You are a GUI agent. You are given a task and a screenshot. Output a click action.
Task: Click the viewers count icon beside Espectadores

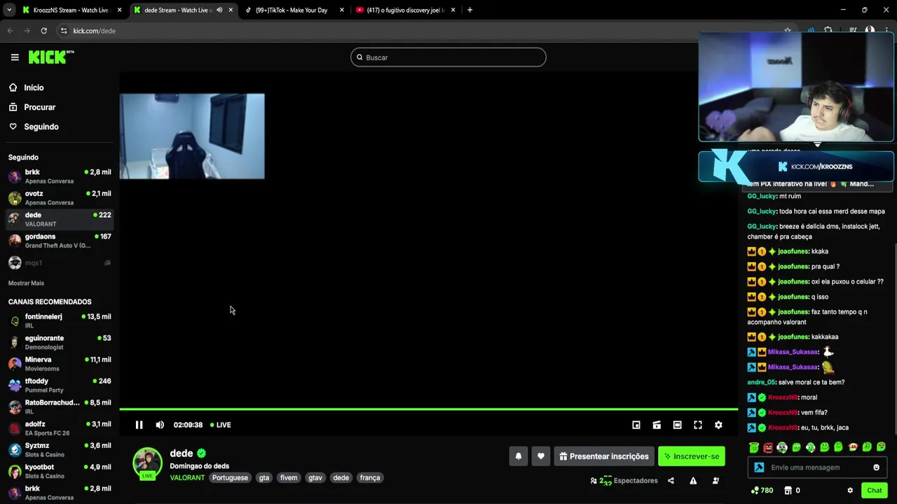point(594,481)
